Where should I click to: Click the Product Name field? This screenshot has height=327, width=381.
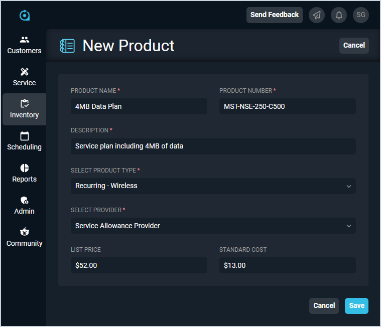pos(139,106)
